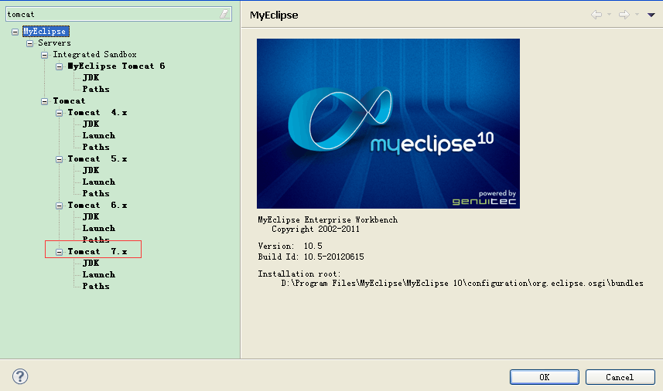Open JDK under Tomcat 6.x
The image size is (663, 391).
(x=91, y=216)
